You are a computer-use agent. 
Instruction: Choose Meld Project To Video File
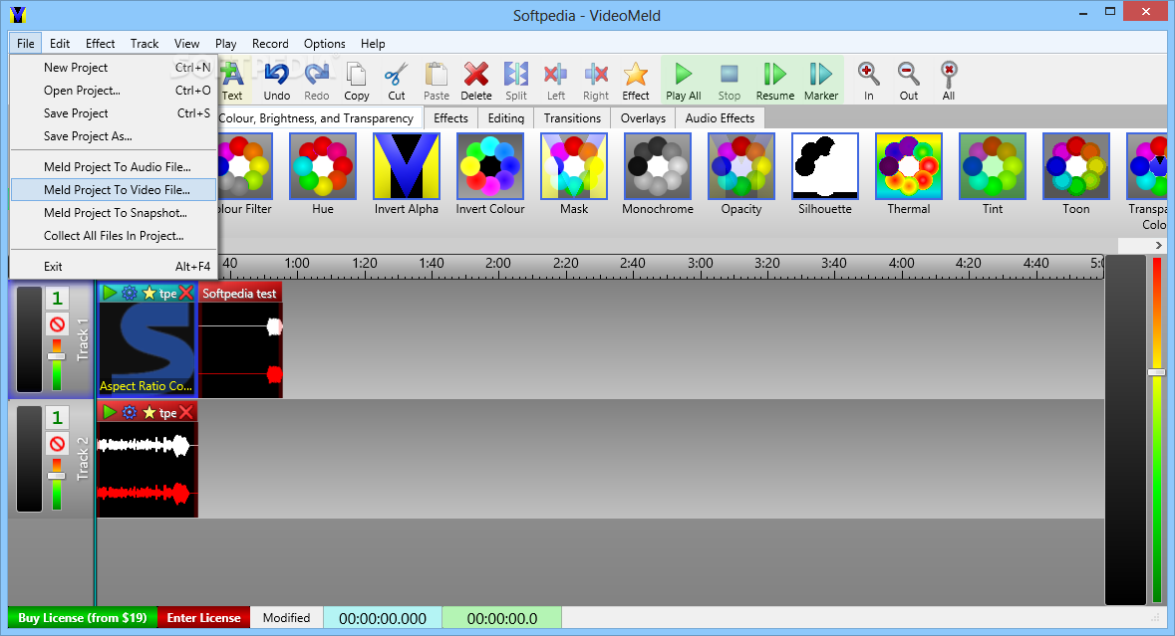[x=114, y=190]
